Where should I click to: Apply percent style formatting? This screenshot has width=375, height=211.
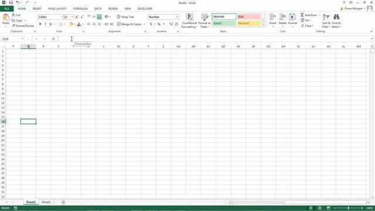click(x=159, y=24)
